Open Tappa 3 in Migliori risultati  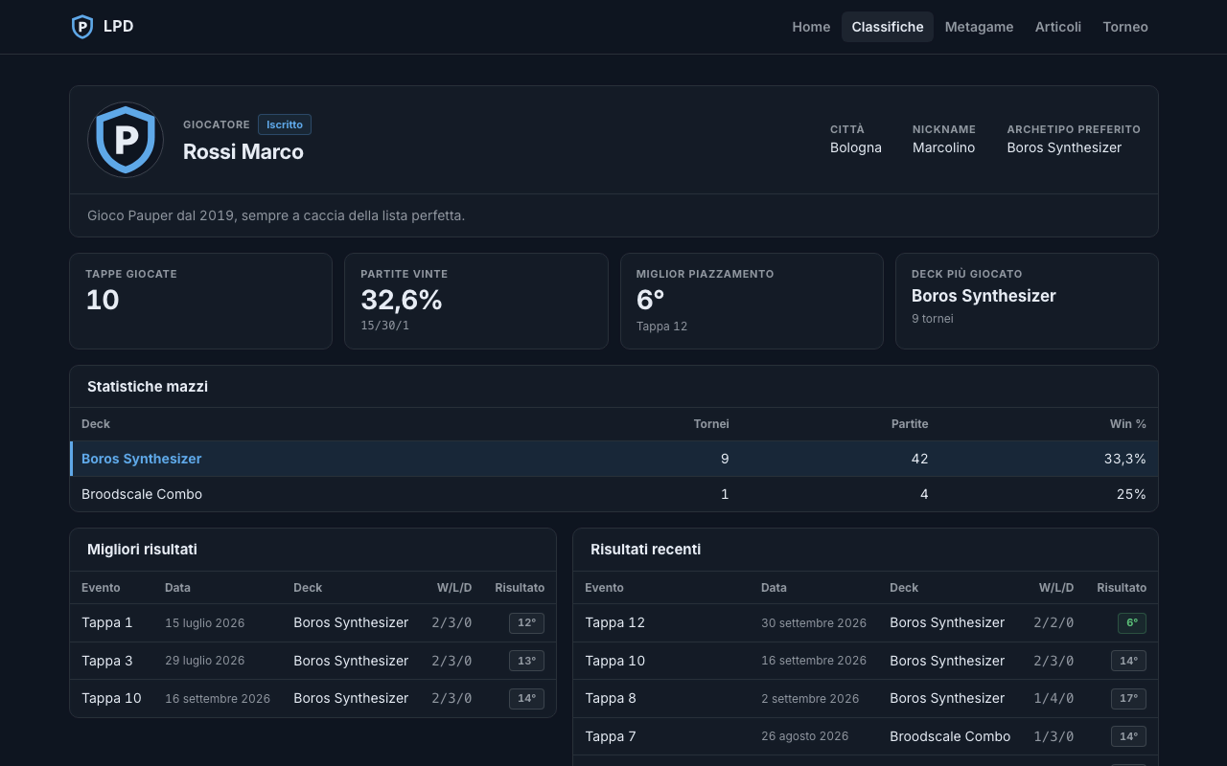(107, 661)
